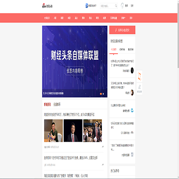This screenshot has width=179, height=179.
Task: Open thumbnail of man at microphone
Action: 54,131
